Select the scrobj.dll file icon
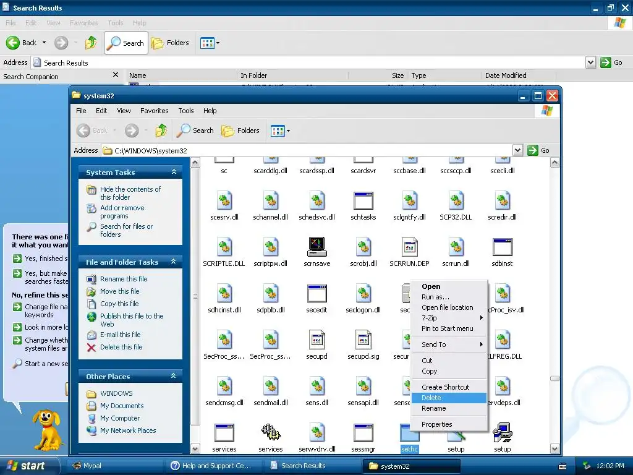This screenshot has width=633, height=475. pos(363,247)
